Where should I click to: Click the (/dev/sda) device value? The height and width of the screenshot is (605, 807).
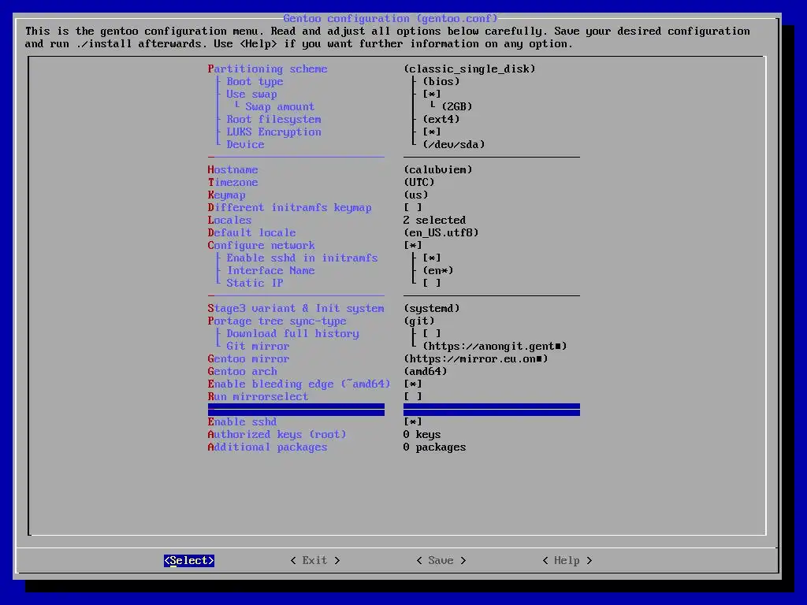[454, 145]
